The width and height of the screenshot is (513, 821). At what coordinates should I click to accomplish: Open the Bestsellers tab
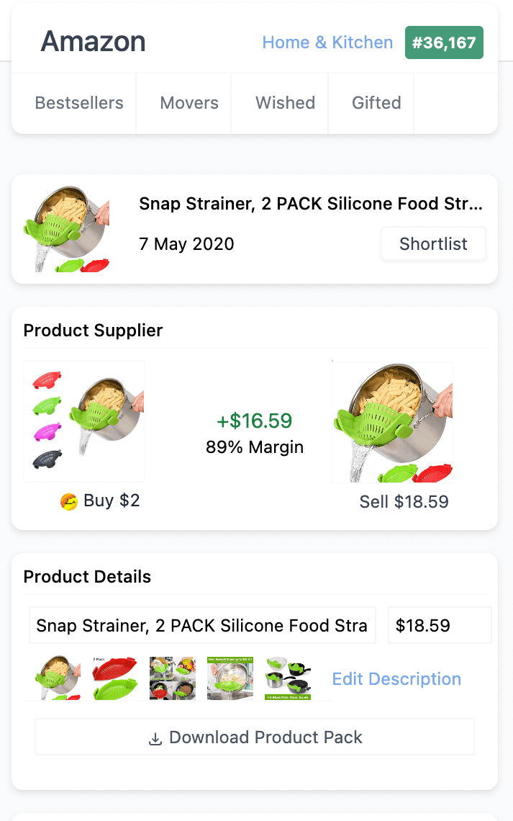tap(79, 103)
